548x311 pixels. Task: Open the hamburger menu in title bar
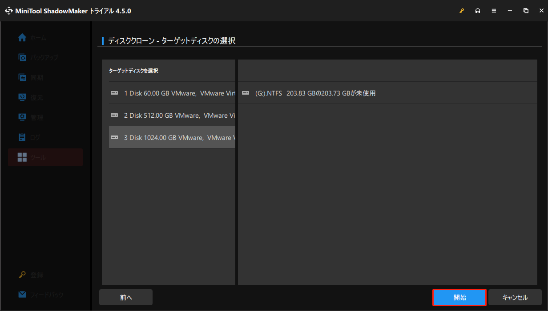pos(494,11)
